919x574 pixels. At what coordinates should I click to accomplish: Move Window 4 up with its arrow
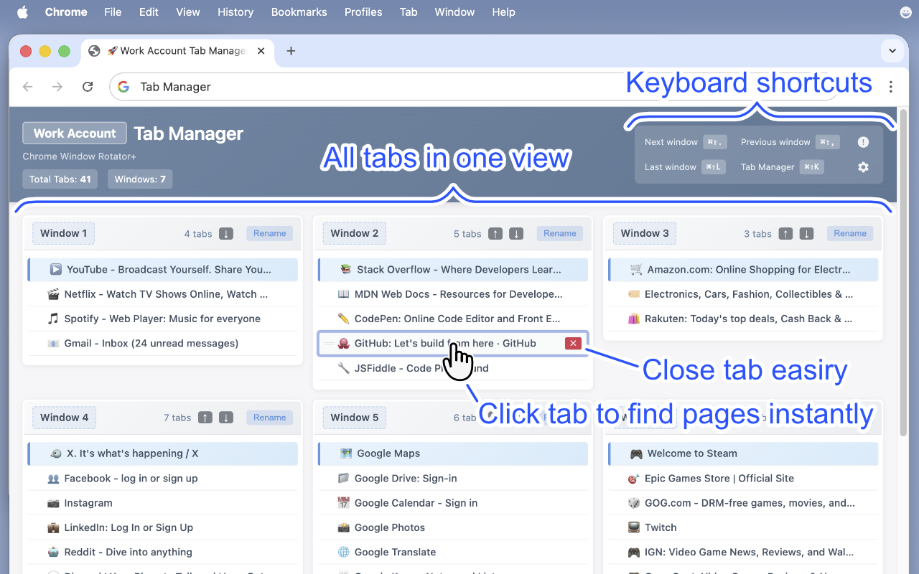click(x=205, y=418)
